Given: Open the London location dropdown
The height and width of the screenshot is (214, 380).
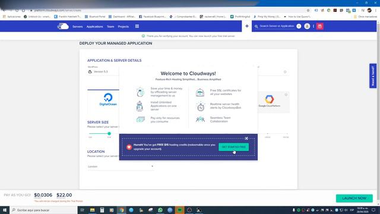Looking at the screenshot, I should pyautogui.click(x=121, y=166).
